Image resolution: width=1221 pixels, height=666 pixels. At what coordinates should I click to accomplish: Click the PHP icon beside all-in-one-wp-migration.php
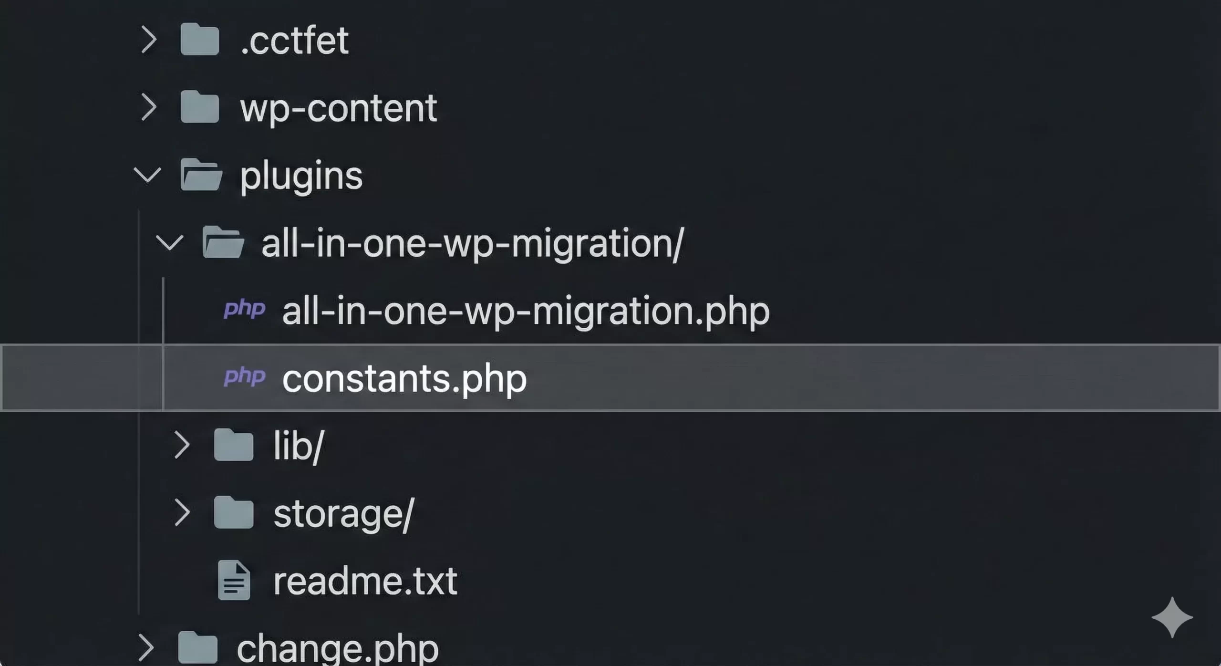tap(244, 310)
